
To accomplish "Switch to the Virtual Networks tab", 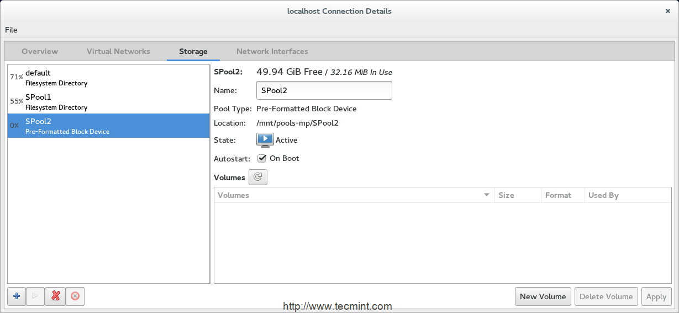I will (118, 51).
